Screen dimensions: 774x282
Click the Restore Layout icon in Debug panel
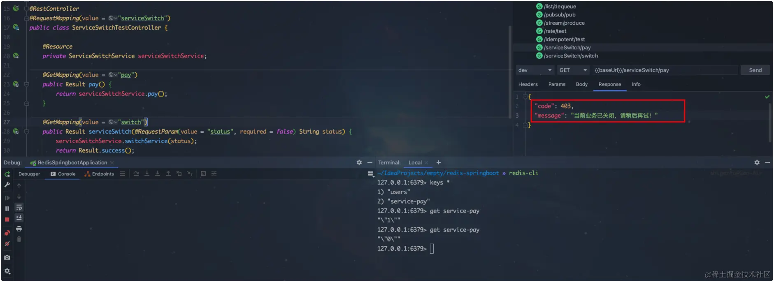pos(370,173)
